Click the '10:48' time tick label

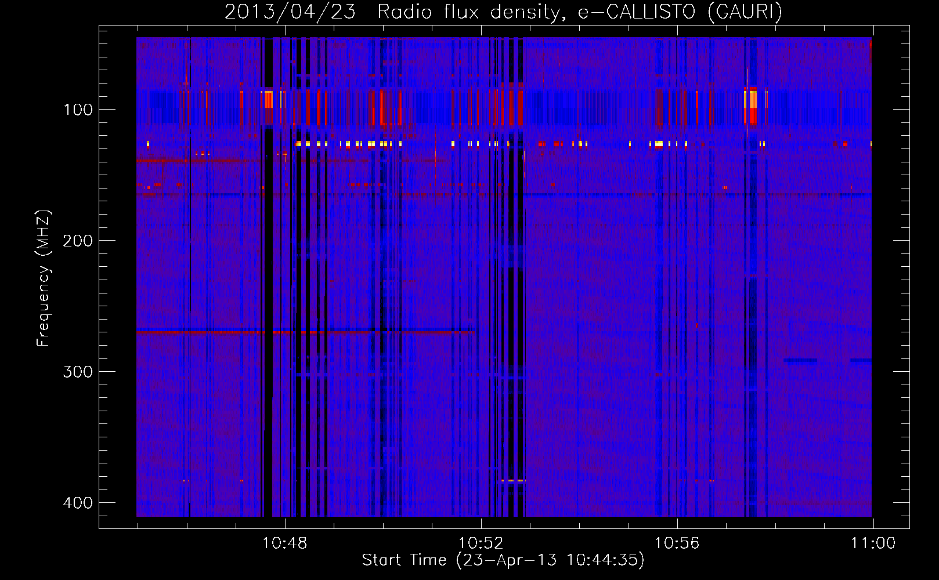284,543
